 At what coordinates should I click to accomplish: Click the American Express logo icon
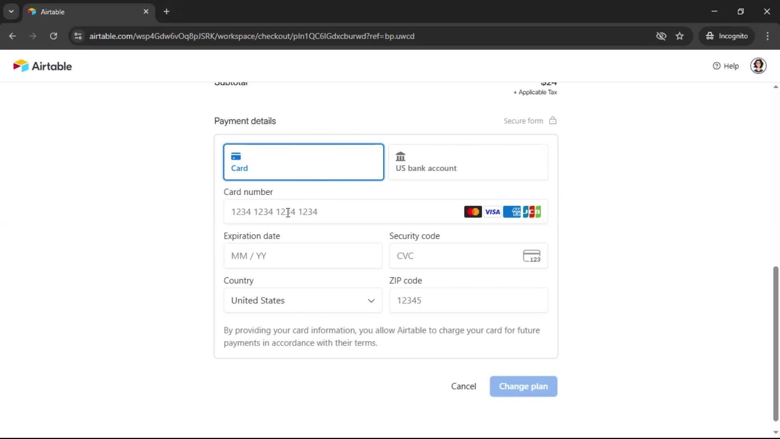coord(512,212)
